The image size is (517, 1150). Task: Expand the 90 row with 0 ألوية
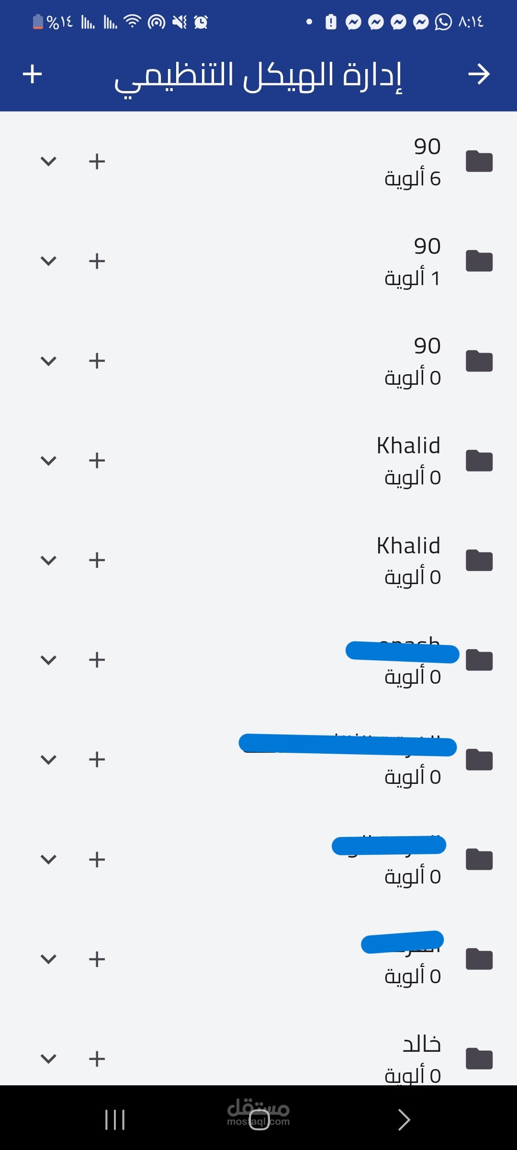click(48, 361)
